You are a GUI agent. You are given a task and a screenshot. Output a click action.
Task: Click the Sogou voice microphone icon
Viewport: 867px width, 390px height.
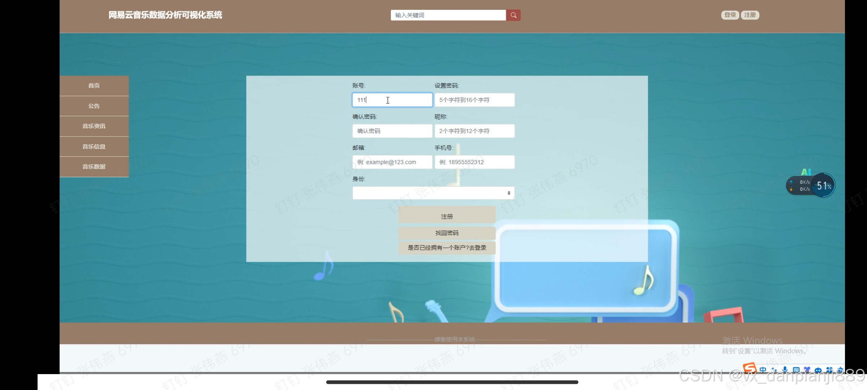785,370
